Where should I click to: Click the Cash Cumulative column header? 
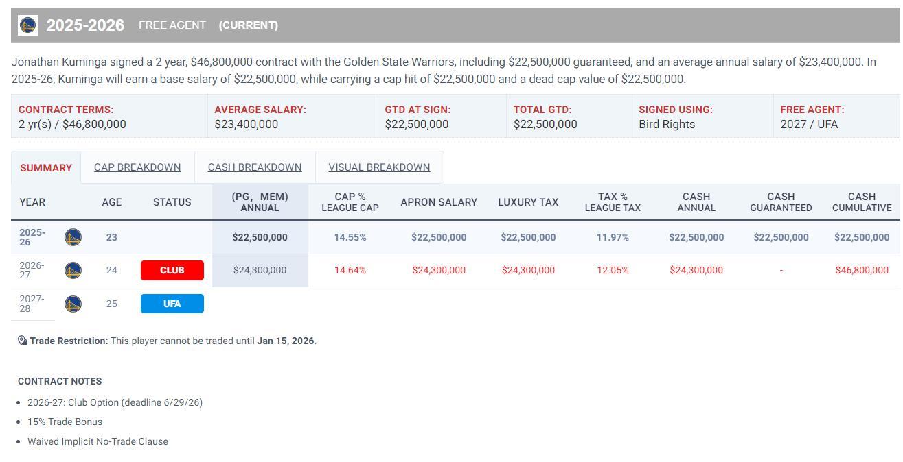click(862, 202)
